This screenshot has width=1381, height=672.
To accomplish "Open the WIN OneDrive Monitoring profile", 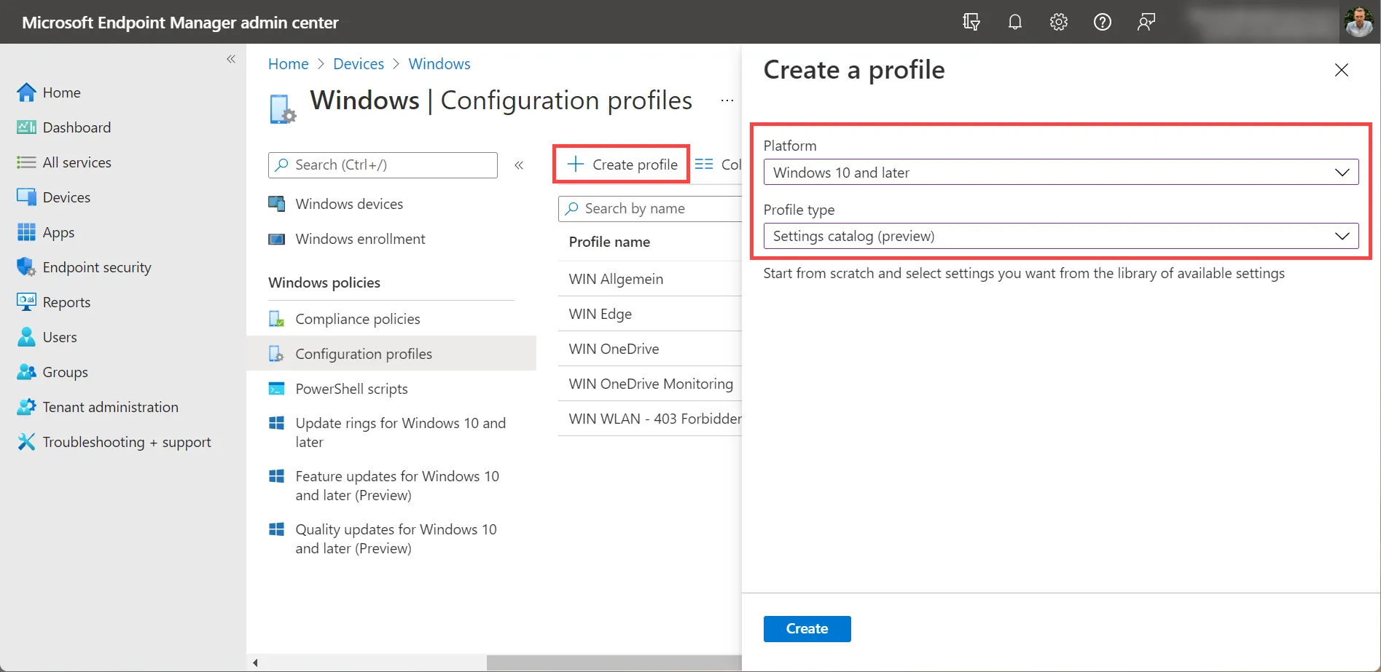I will [x=651, y=384].
